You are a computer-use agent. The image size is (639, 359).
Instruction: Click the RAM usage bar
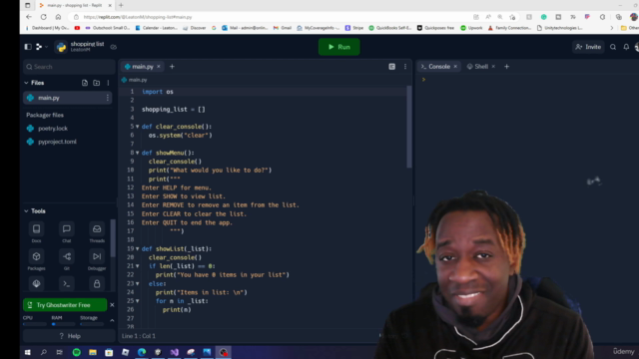coord(63,324)
